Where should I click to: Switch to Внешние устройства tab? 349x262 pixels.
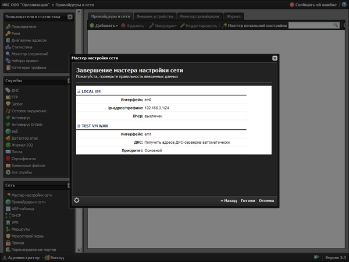click(x=155, y=16)
